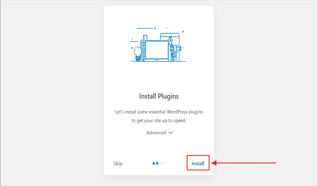The width and height of the screenshot is (318, 186).
Task: Select the second blue pagination dot
Action: click(157, 163)
